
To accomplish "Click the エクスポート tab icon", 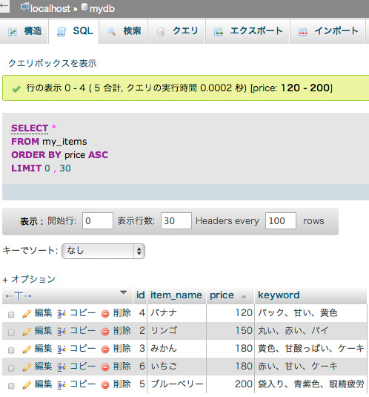I will 219,32.
